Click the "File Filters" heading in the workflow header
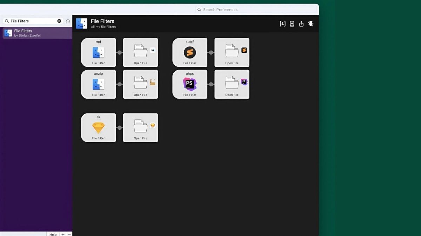Viewport: 421px width, 236px height. (x=102, y=21)
